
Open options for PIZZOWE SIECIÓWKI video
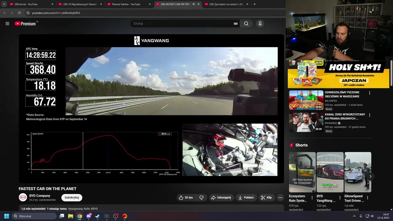click(x=369, y=93)
